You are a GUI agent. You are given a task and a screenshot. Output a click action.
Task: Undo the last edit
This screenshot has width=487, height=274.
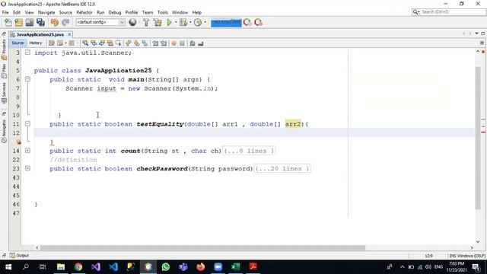tap(55, 22)
